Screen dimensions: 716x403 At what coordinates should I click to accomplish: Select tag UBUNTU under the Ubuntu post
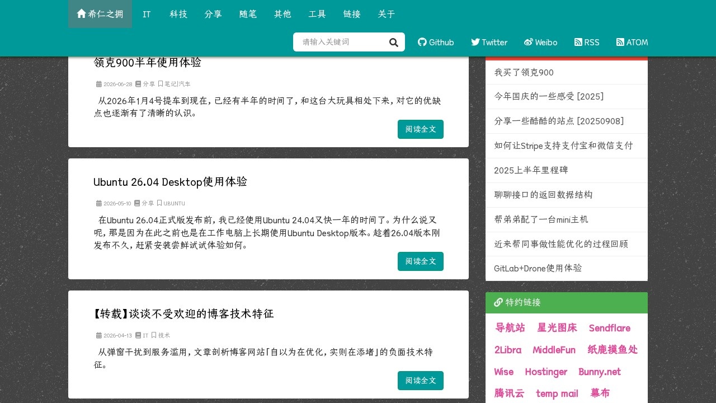[x=174, y=203]
